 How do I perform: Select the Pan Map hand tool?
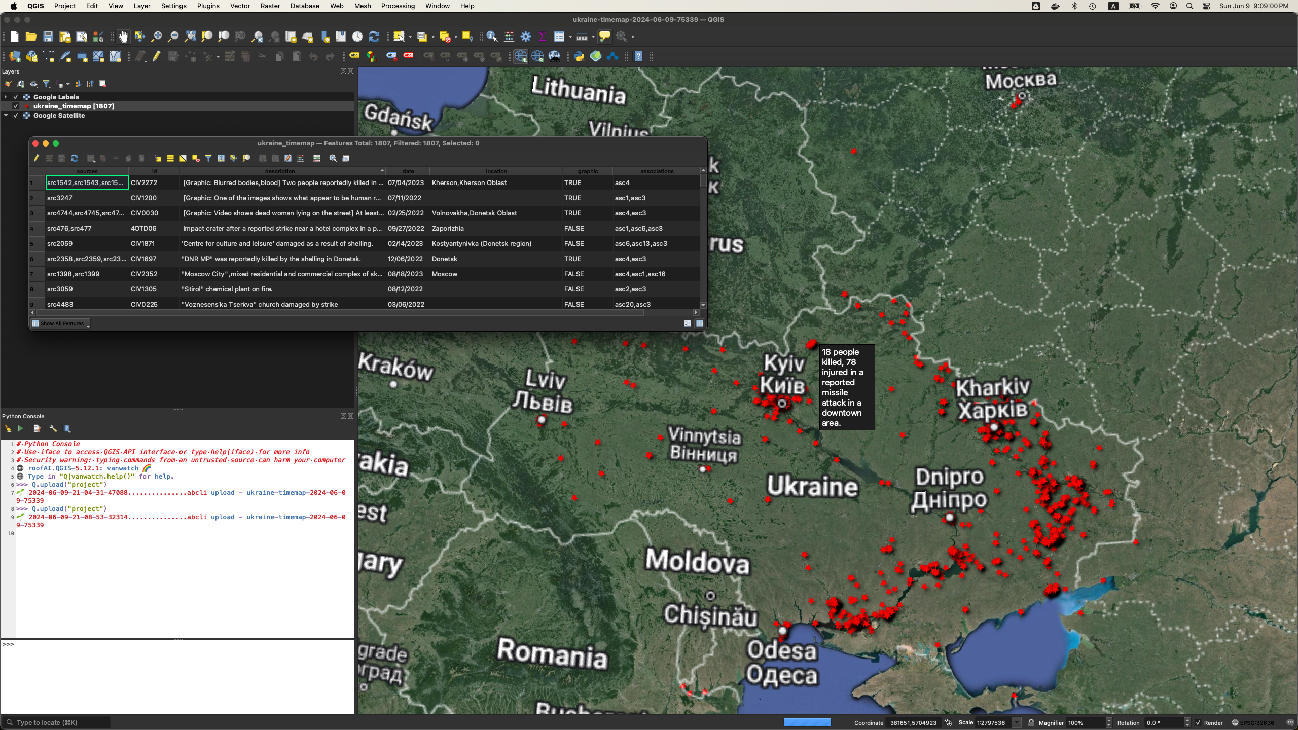tap(123, 36)
